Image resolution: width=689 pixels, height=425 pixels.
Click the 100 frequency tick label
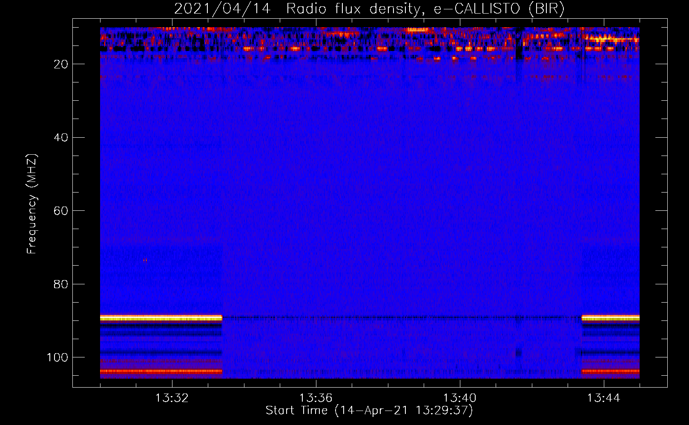[57, 357]
